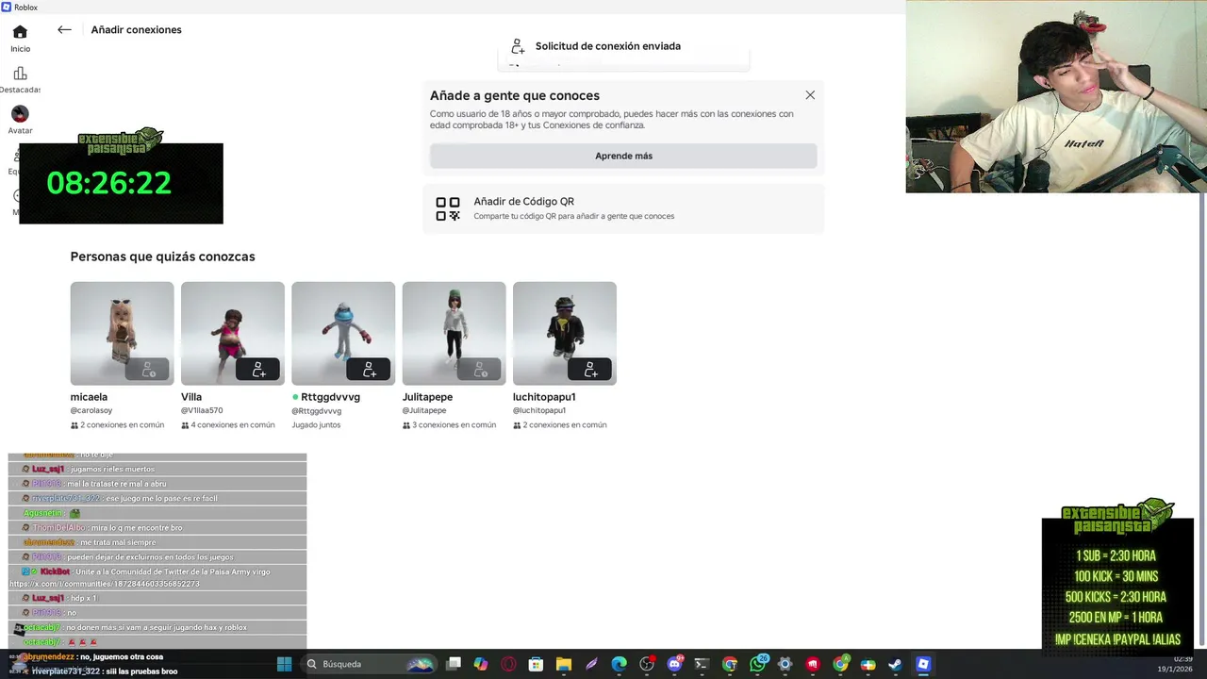The image size is (1207, 679).
Task: Click the 'Aprende más' button
Action: pos(623,156)
